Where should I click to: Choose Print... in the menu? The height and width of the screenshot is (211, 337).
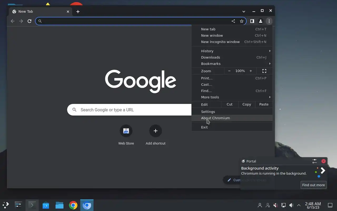[x=232, y=78]
